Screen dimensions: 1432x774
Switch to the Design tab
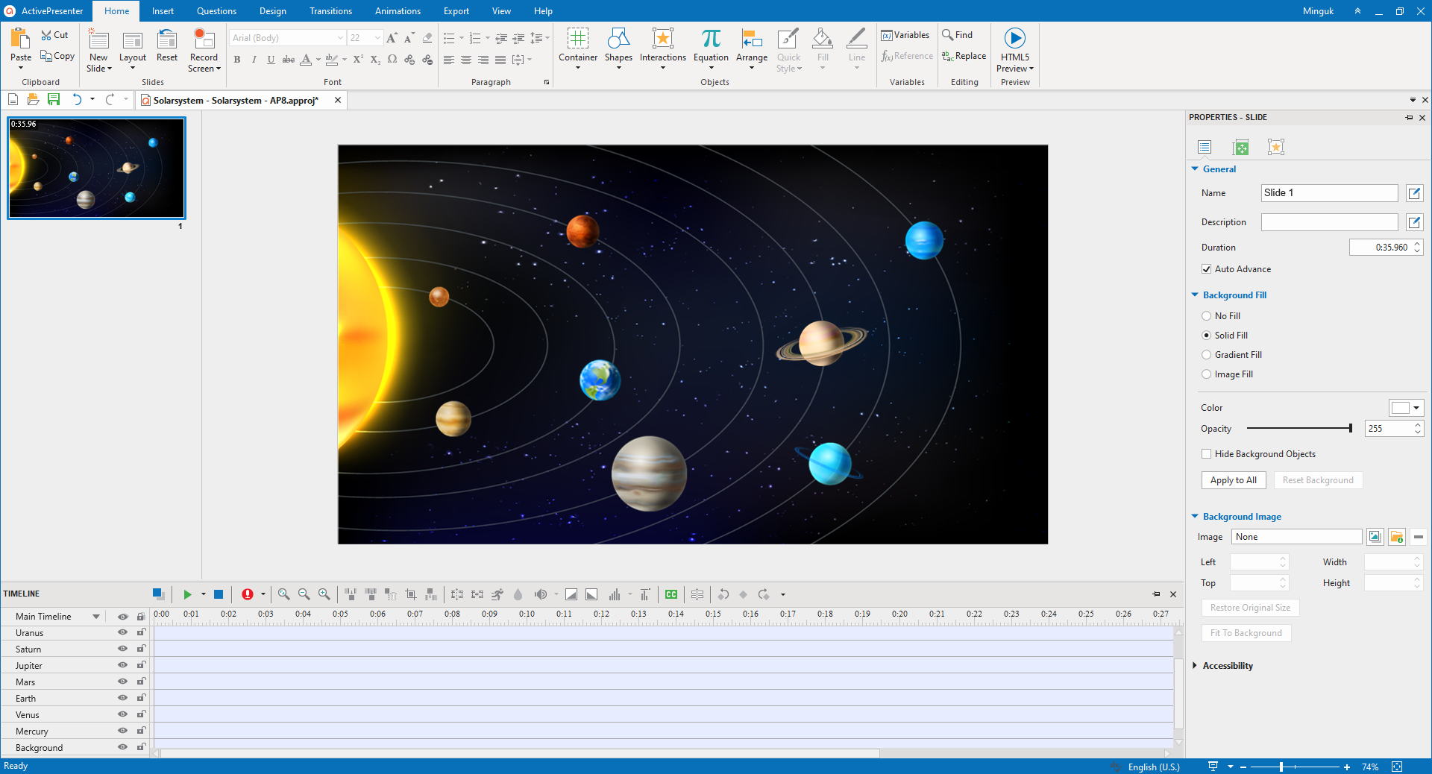tap(273, 11)
